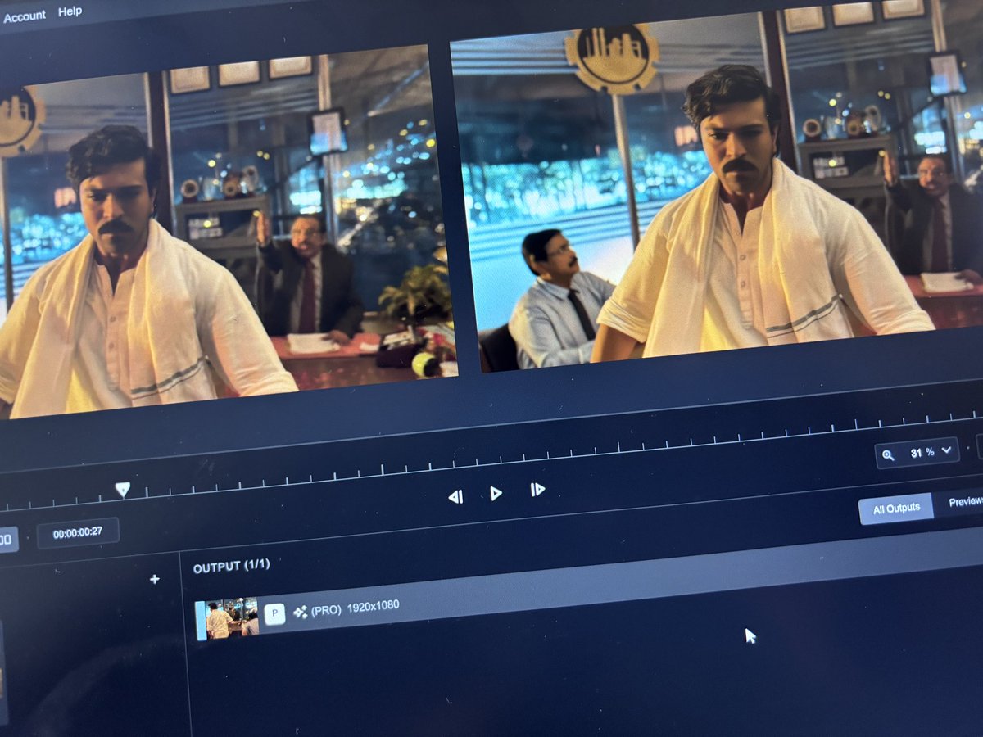The height and width of the screenshot is (737, 983).
Task: Open the Account menu
Action: tap(24, 16)
